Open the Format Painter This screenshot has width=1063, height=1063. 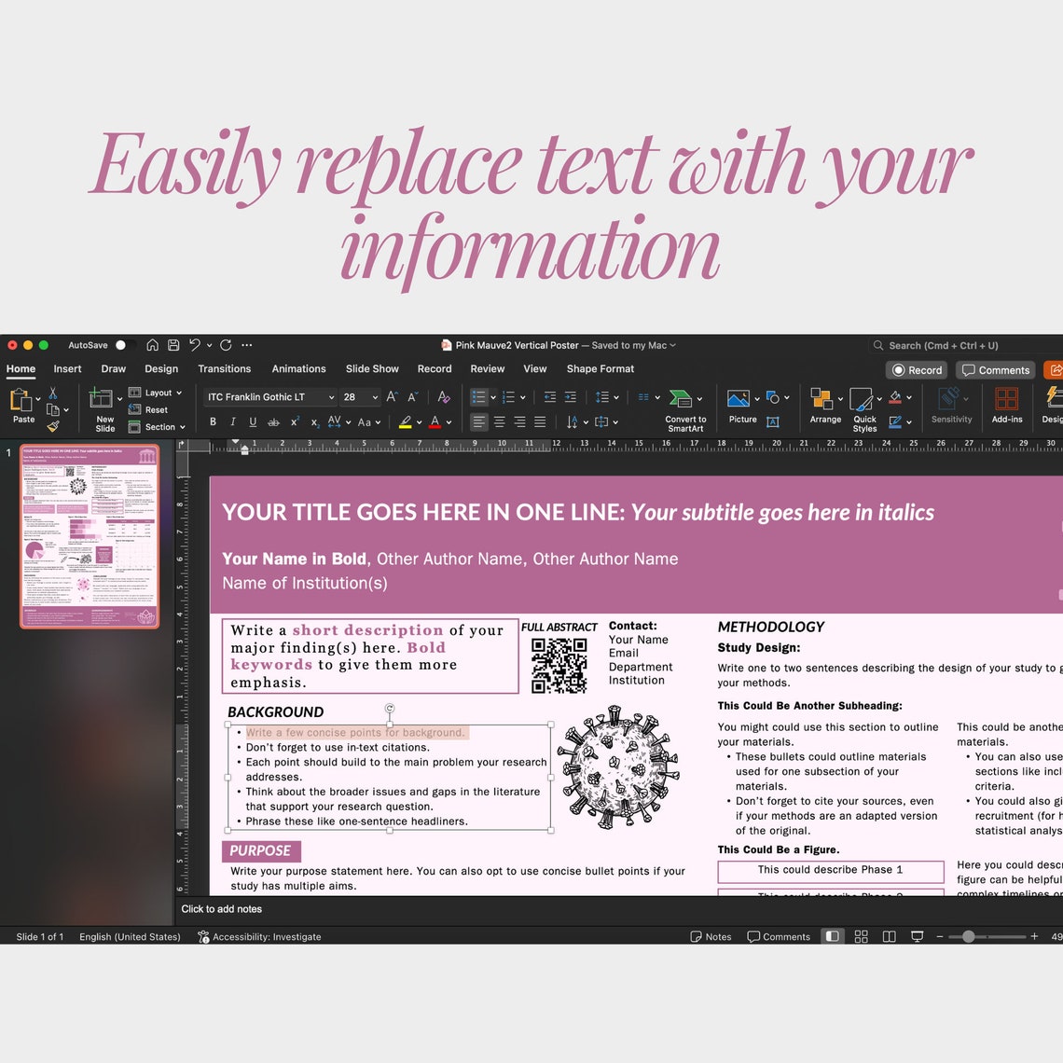click(x=53, y=427)
